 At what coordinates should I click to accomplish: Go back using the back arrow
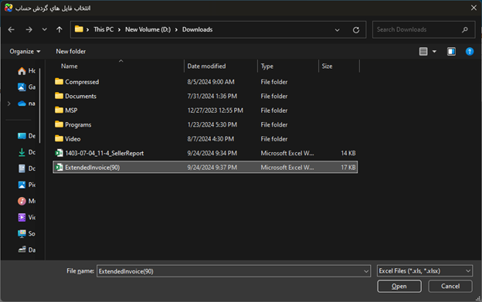[x=12, y=29]
